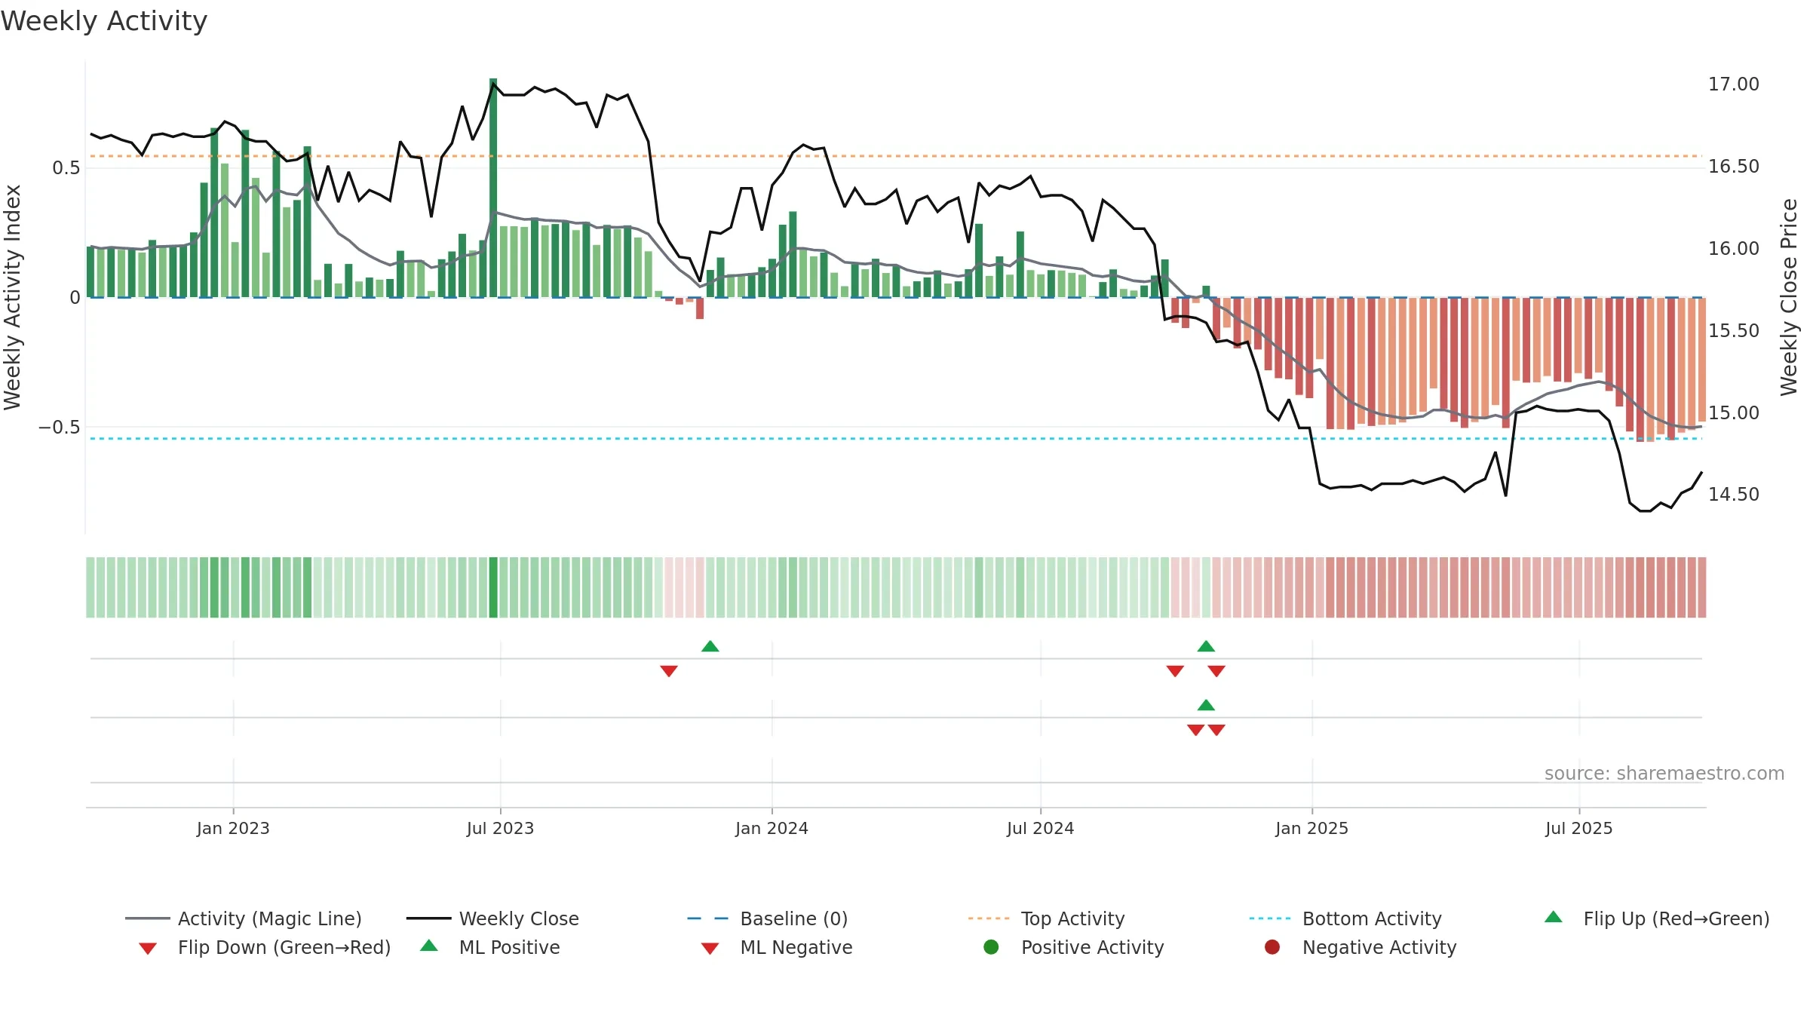Screen dimensions: 1810x1018
Task: Click the "Weekly Close Price" axis label
Action: (1789, 297)
